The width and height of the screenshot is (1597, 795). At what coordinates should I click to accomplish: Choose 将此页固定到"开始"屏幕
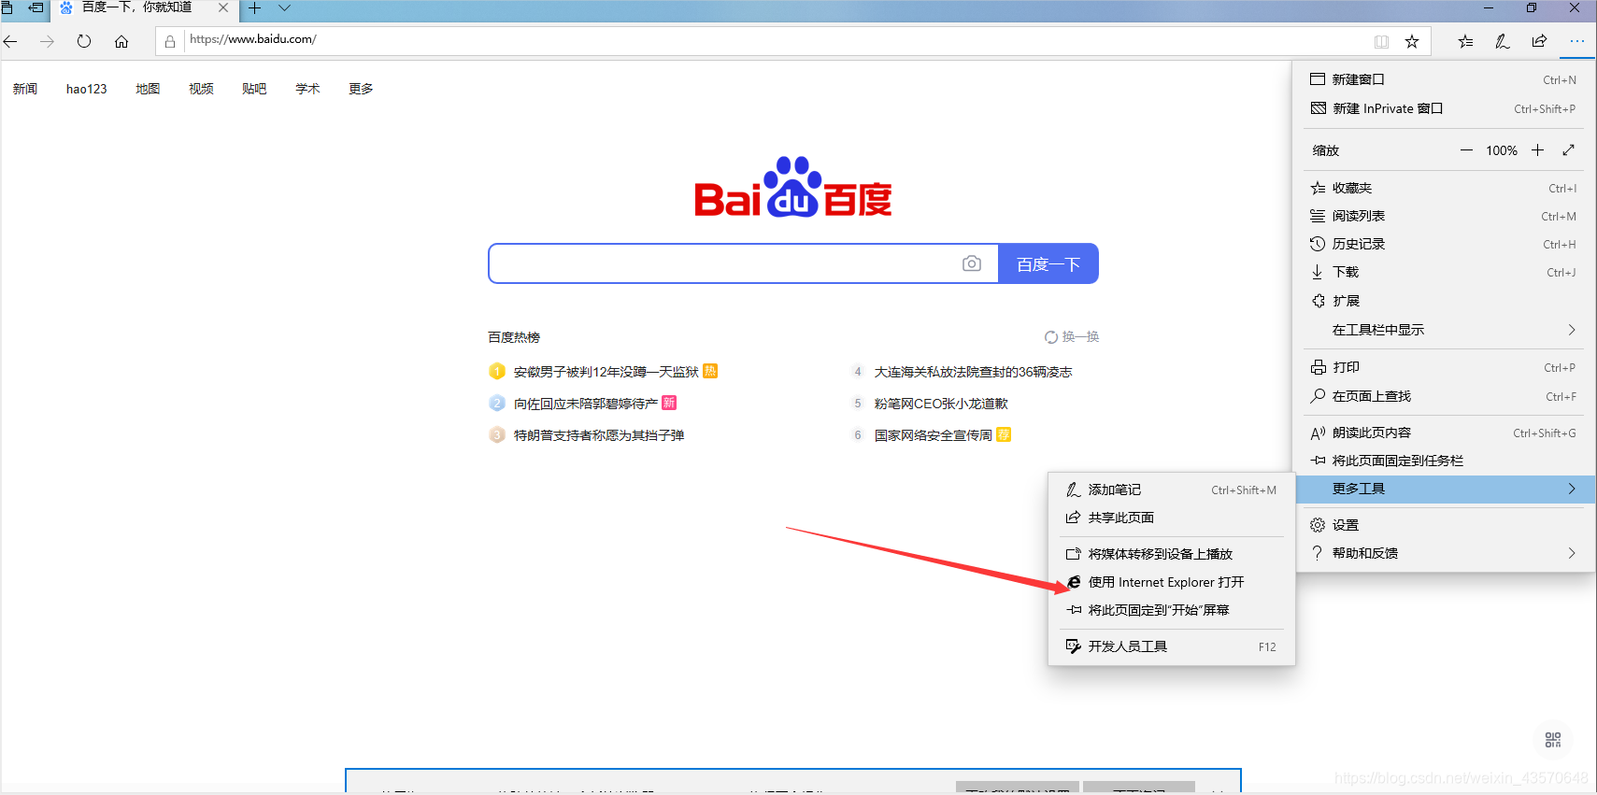click(x=1172, y=610)
